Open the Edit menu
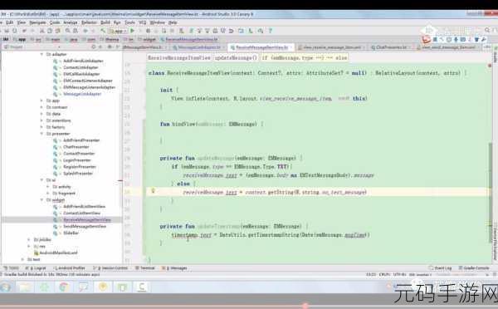This screenshot has height=309, width=498. tap(10, 22)
